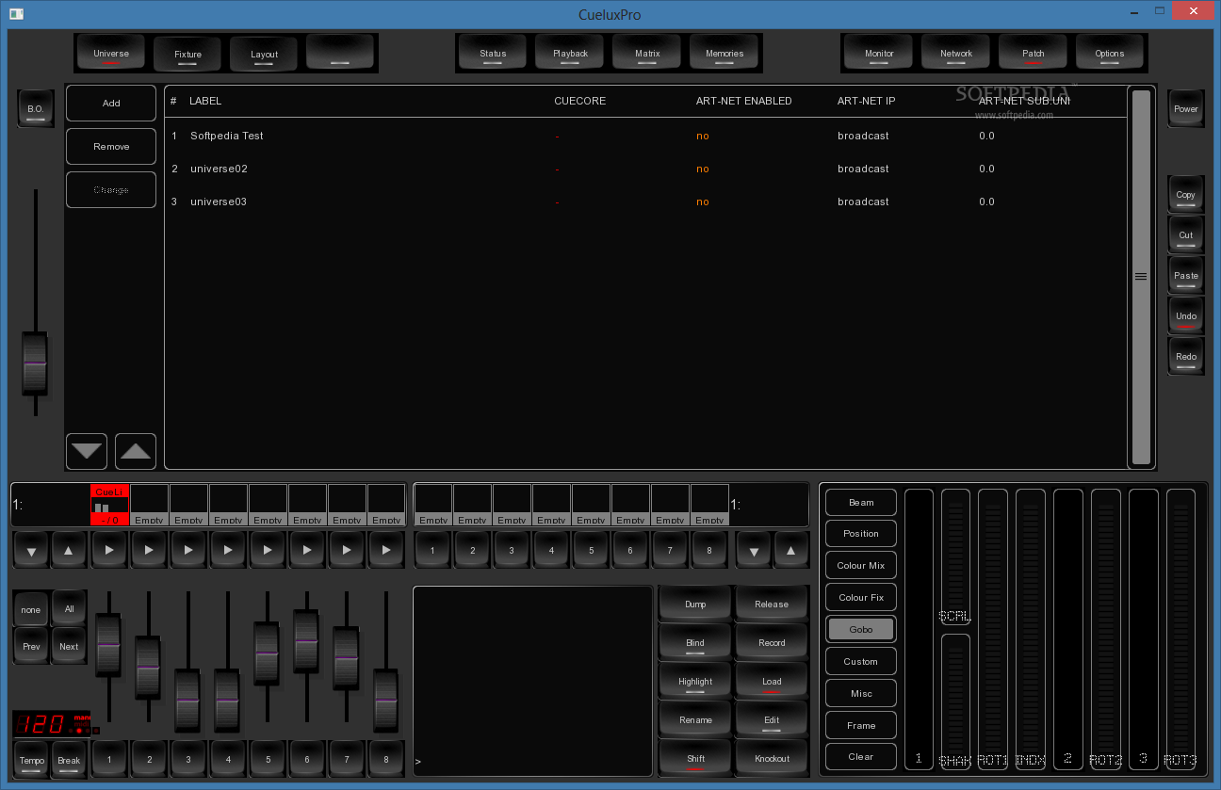Click the universe list scrollbar handle
1221x790 pixels.
tap(1141, 277)
